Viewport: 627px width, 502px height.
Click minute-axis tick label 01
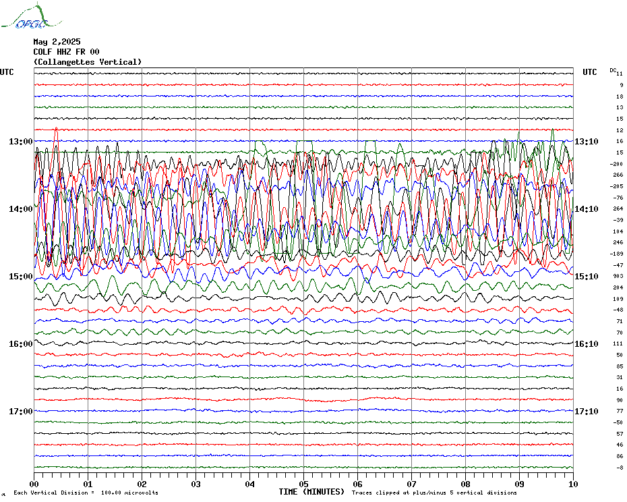click(x=88, y=484)
